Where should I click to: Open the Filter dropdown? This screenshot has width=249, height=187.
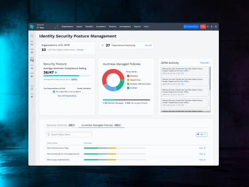coord(202,135)
